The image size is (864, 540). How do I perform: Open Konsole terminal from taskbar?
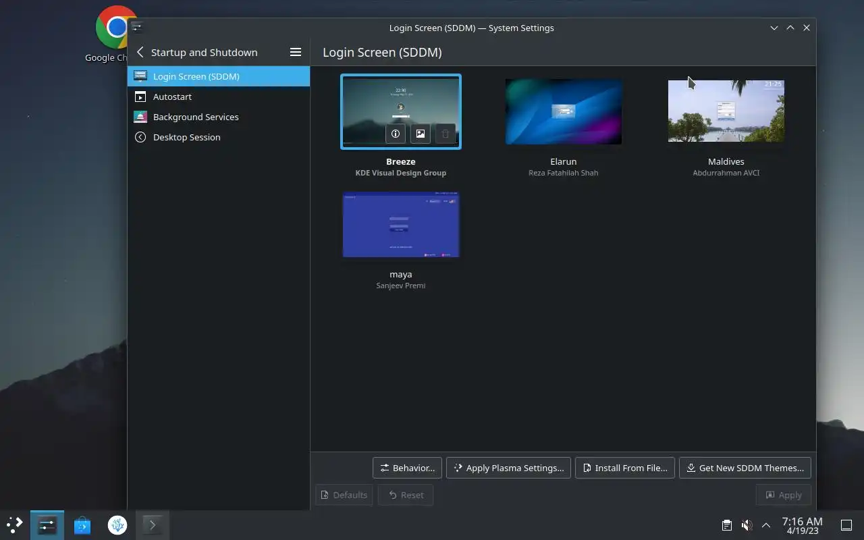pos(152,524)
